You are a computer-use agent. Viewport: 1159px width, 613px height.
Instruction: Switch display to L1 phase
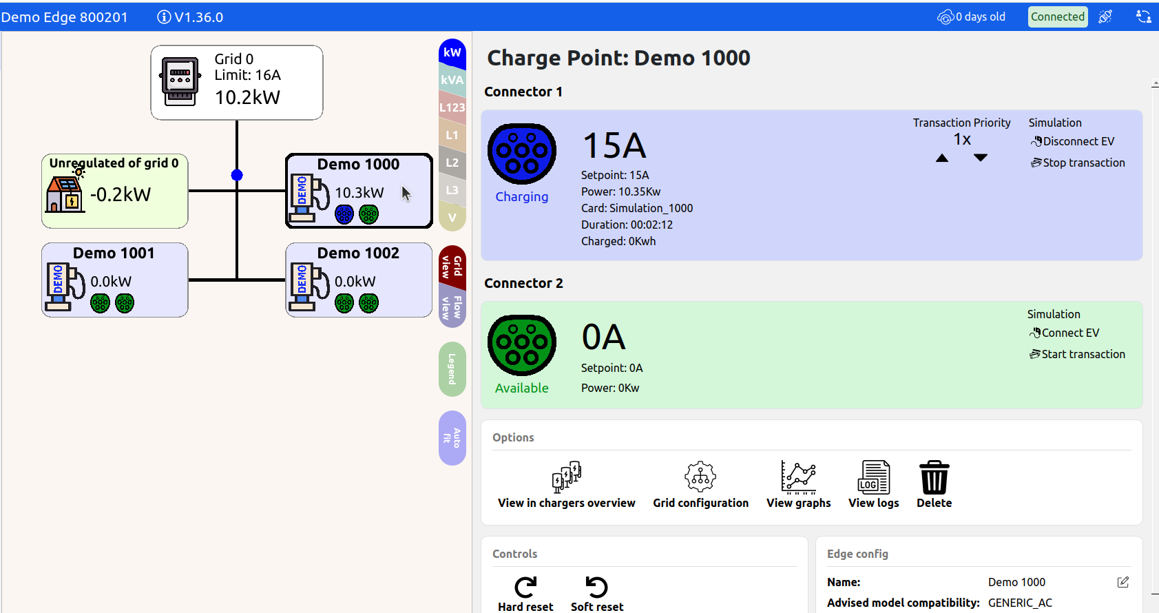click(452, 135)
